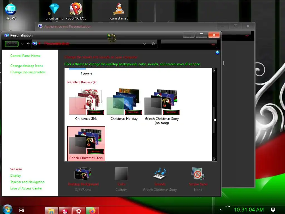
Task: Click the Appearance and Personalization window title icon
Action: [x=40, y=26]
